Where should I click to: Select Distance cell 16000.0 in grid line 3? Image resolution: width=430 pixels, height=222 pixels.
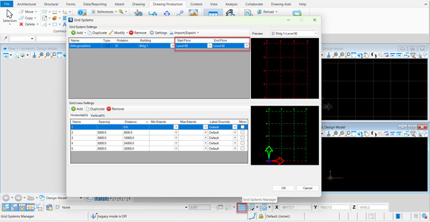[x=136, y=138]
